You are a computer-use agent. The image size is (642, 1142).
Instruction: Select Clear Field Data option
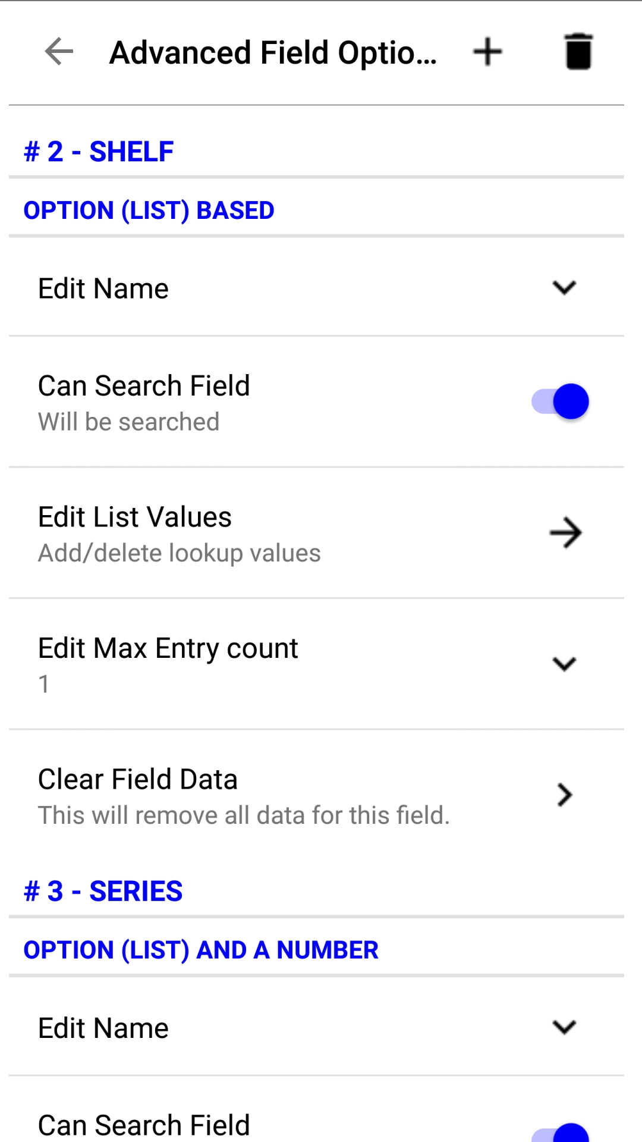[x=138, y=780]
